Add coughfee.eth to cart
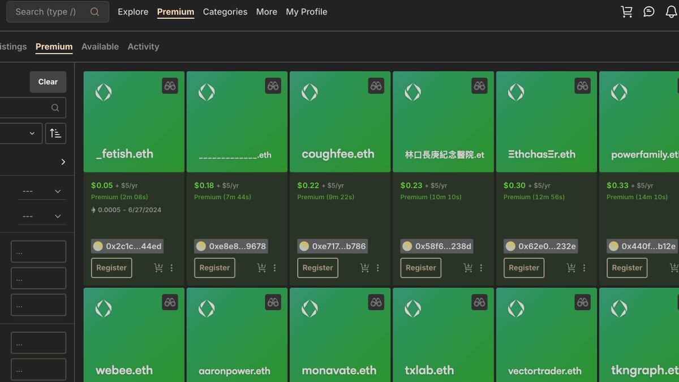The image size is (679, 382). tap(365, 268)
